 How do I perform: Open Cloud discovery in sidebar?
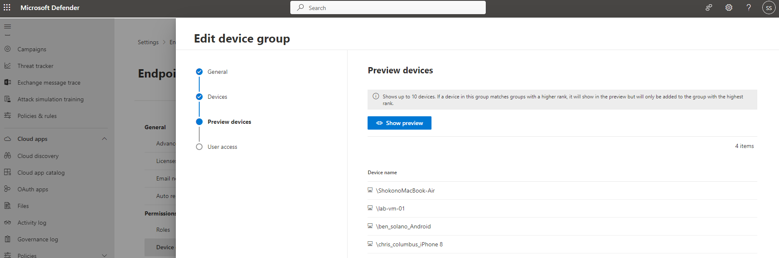(38, 156)
